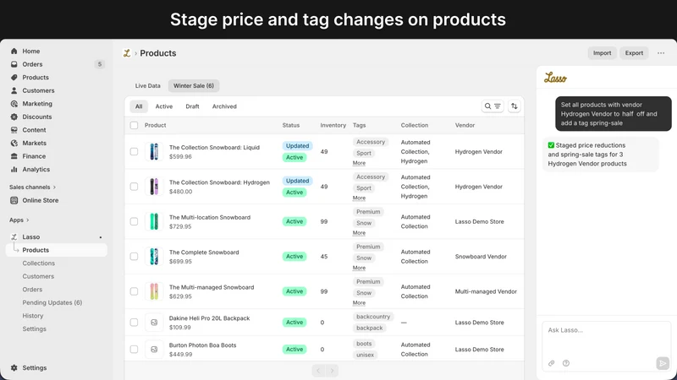This screenshot has width=677, height=380.
Task: Select the Draft status tab
Action: (x=193, y=106)
